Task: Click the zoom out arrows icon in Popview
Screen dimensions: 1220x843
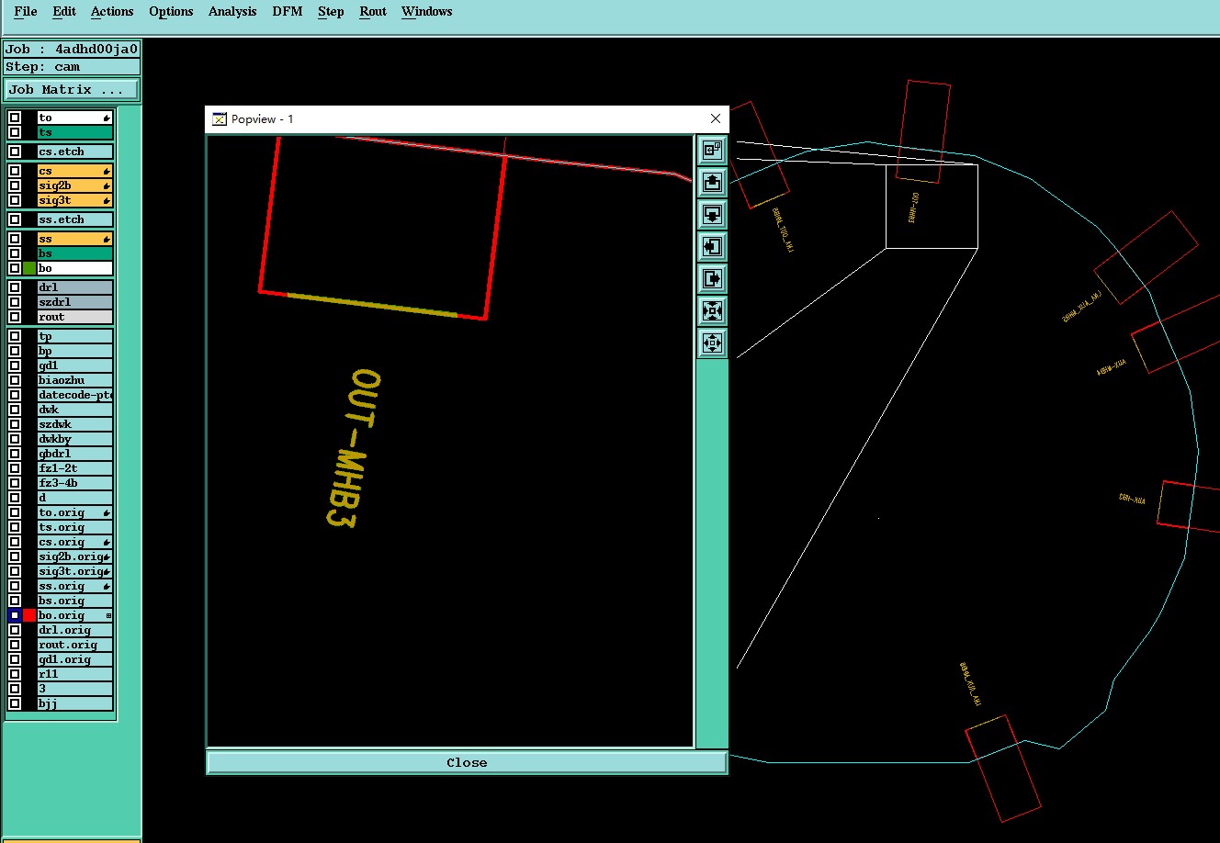Action: pos(712,343)
